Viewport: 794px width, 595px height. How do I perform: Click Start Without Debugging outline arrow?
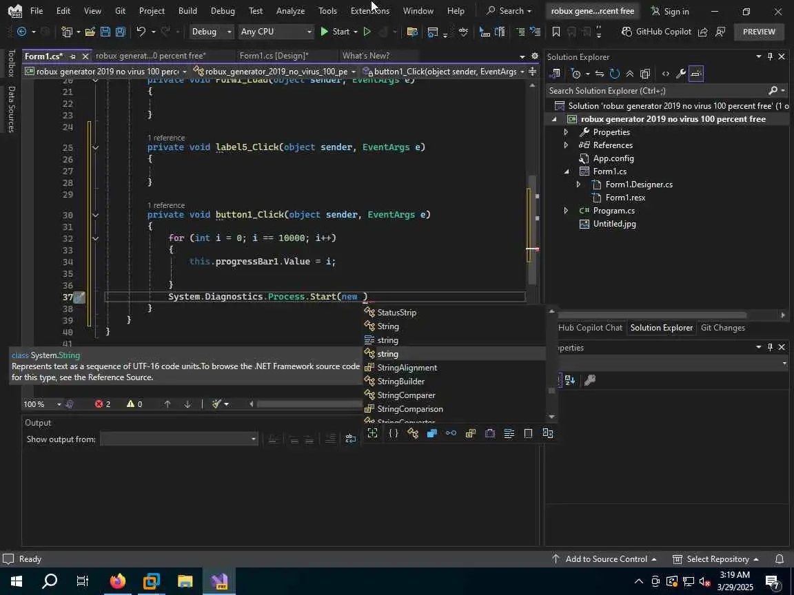(367, 32)
